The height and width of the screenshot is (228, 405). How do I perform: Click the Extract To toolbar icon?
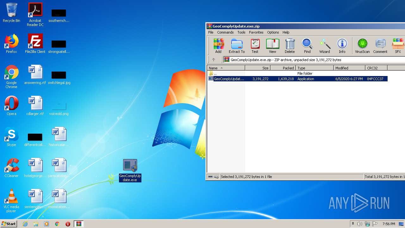point(237,46)
